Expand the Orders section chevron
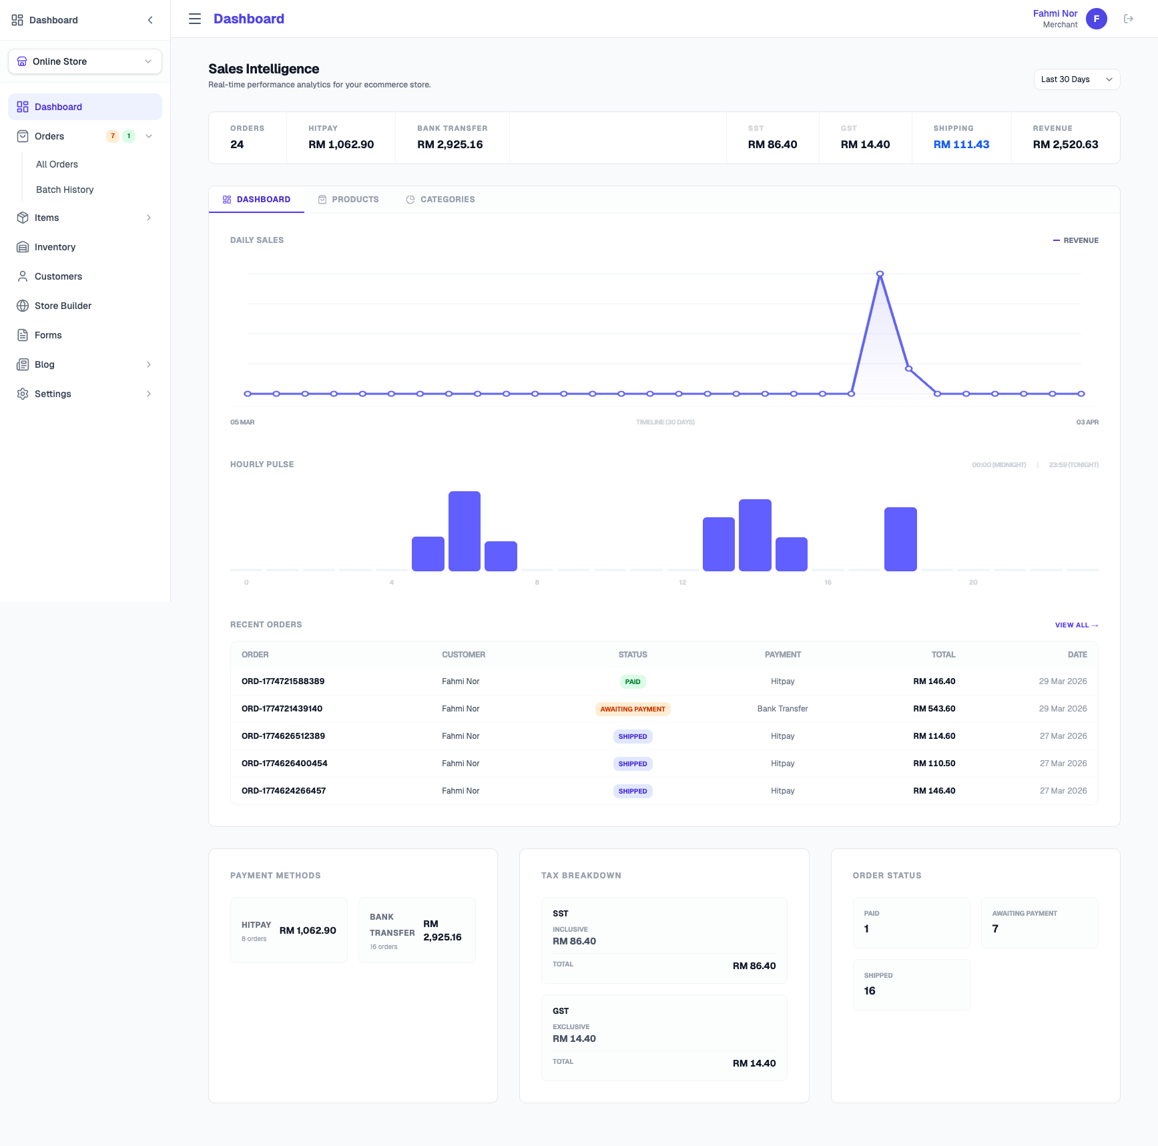Screen dimensions: 1158x1146 point(149,135)
